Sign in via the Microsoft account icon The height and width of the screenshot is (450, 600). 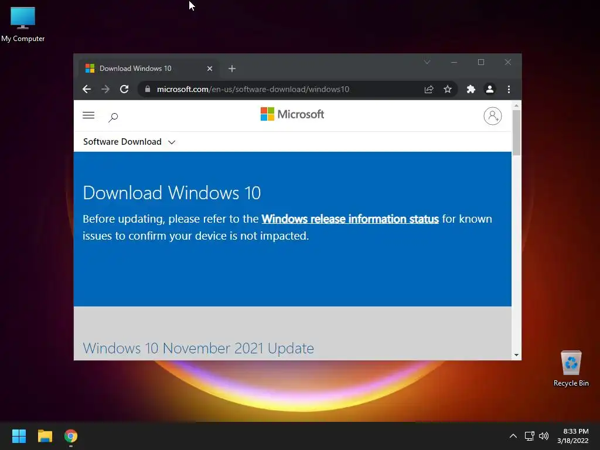pos(492,116)
